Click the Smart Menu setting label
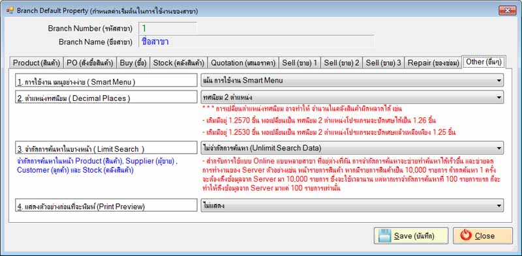Image resolution: width=522 pixels, height=256 pixels. tap(106, 80)
